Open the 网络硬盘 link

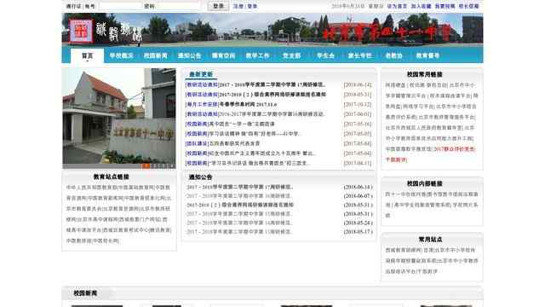coord(395,85)
